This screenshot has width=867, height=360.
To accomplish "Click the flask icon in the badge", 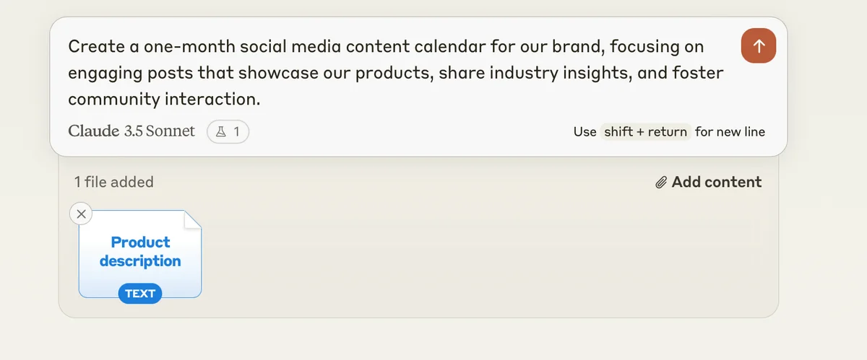I will pyautogui.click(x=220, y=132).
